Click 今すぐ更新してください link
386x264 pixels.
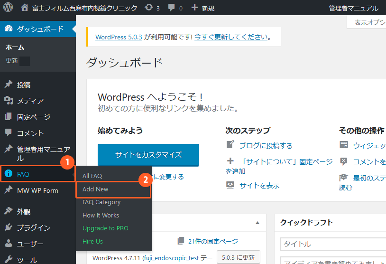coord(231,37)
